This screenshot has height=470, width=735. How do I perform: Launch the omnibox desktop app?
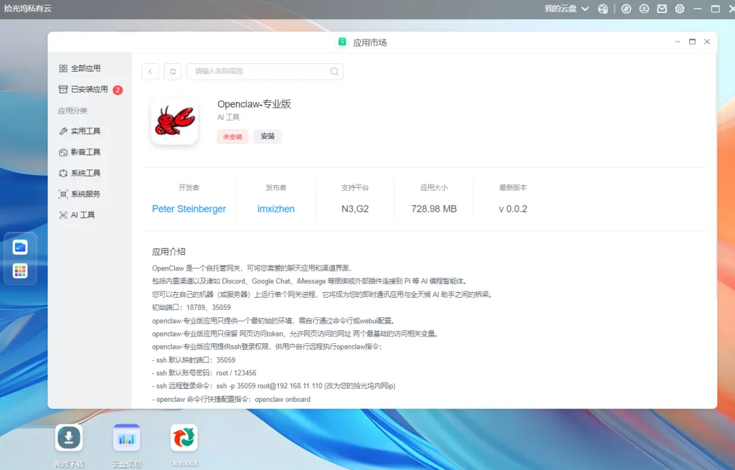point(184,438)
